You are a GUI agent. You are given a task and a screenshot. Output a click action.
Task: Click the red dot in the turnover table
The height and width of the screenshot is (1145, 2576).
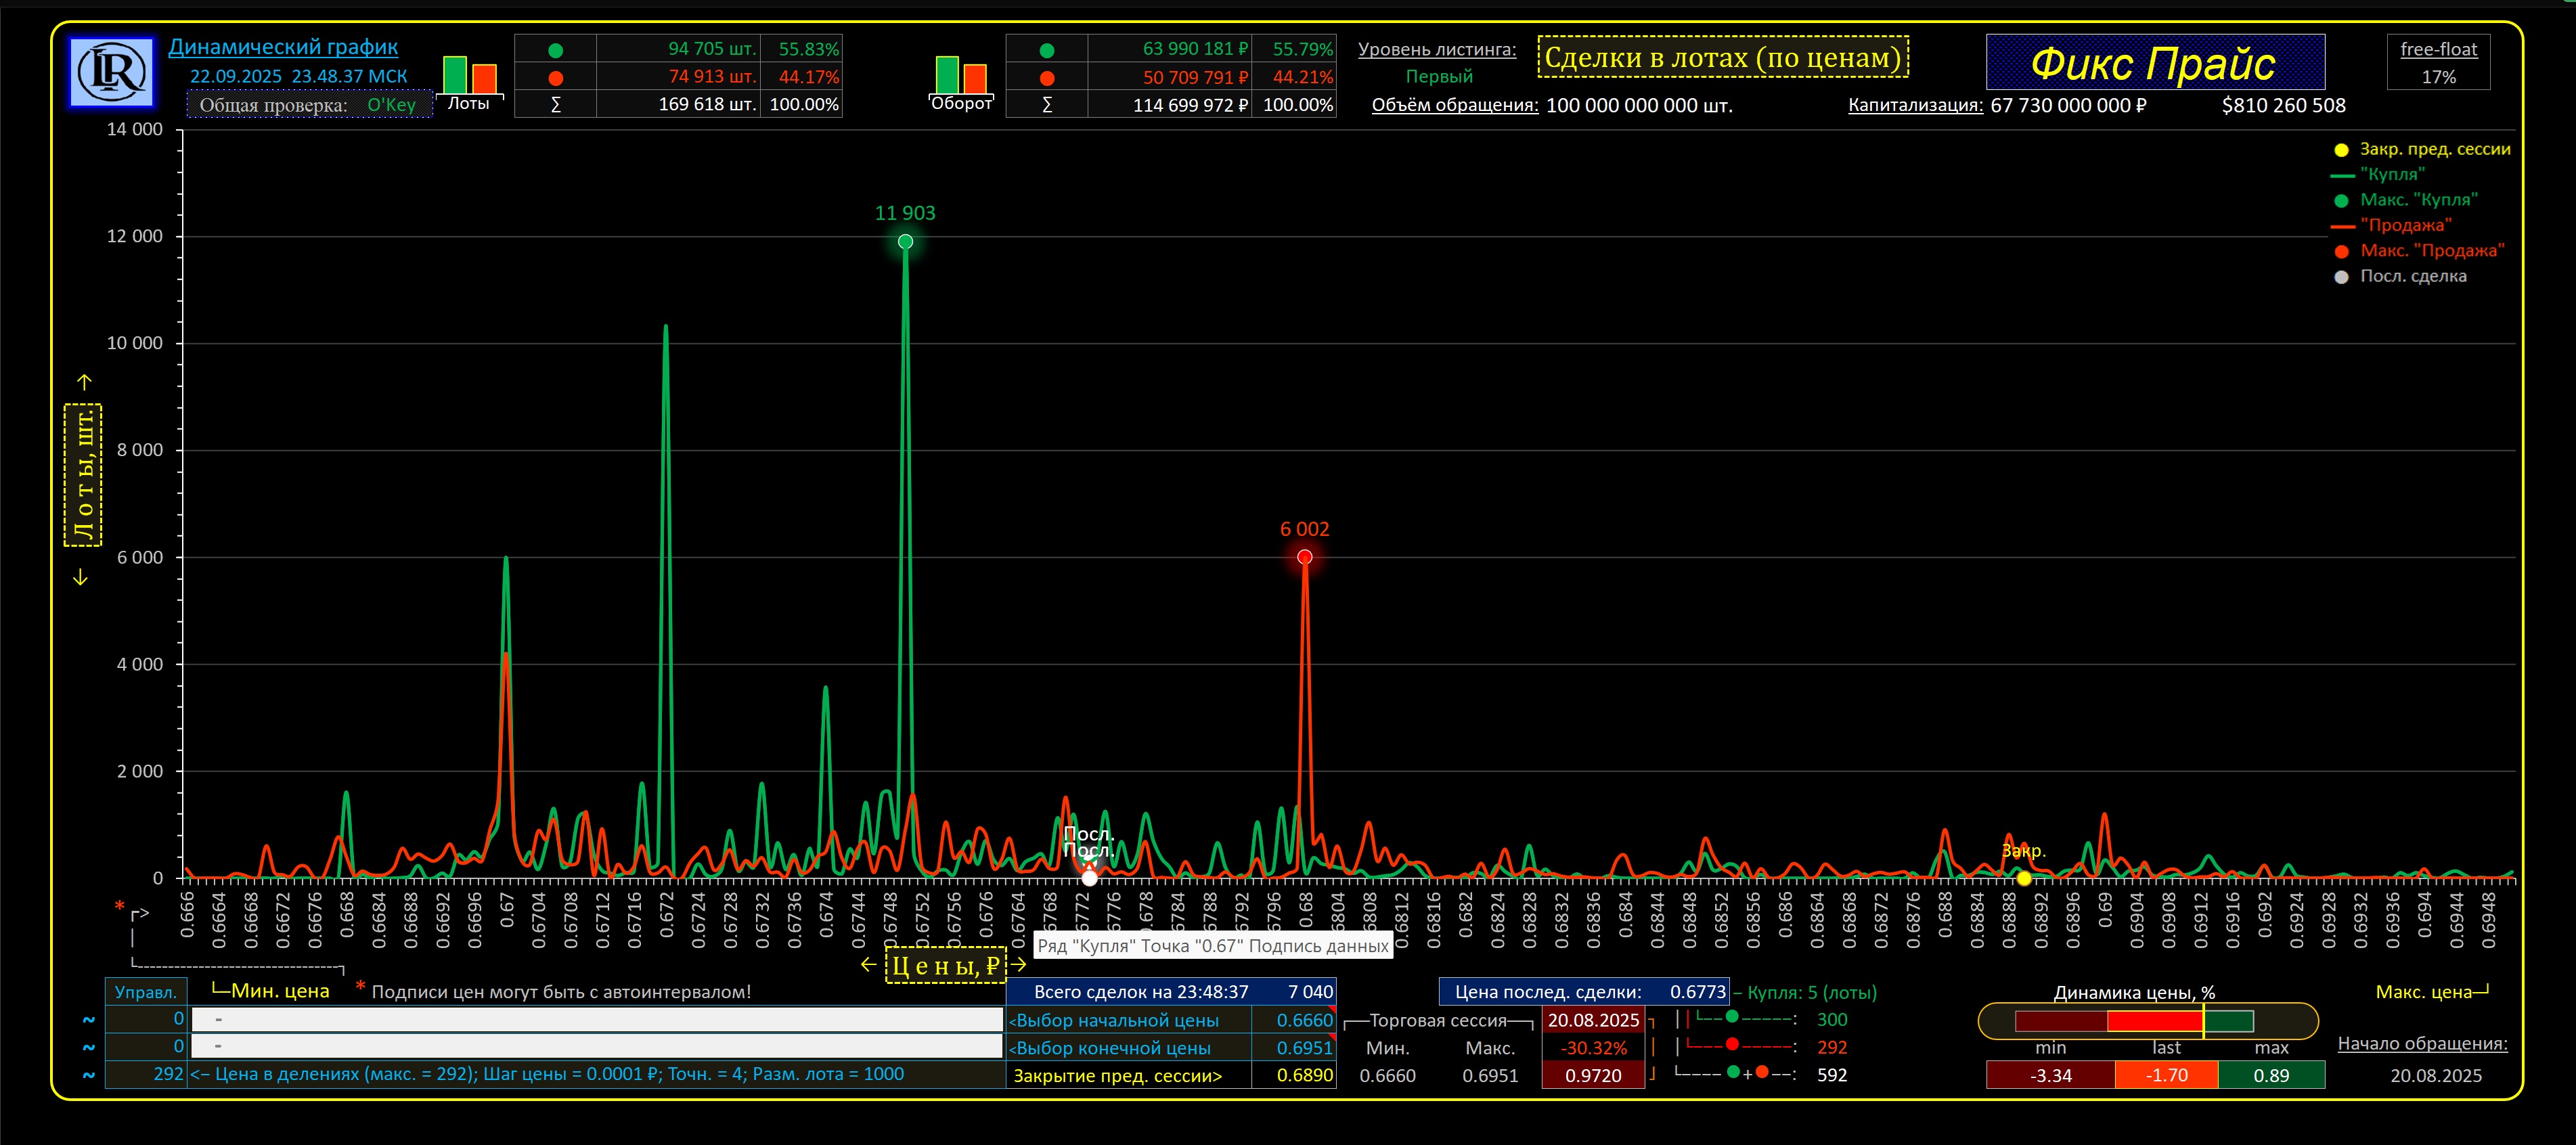(1046, 78)
